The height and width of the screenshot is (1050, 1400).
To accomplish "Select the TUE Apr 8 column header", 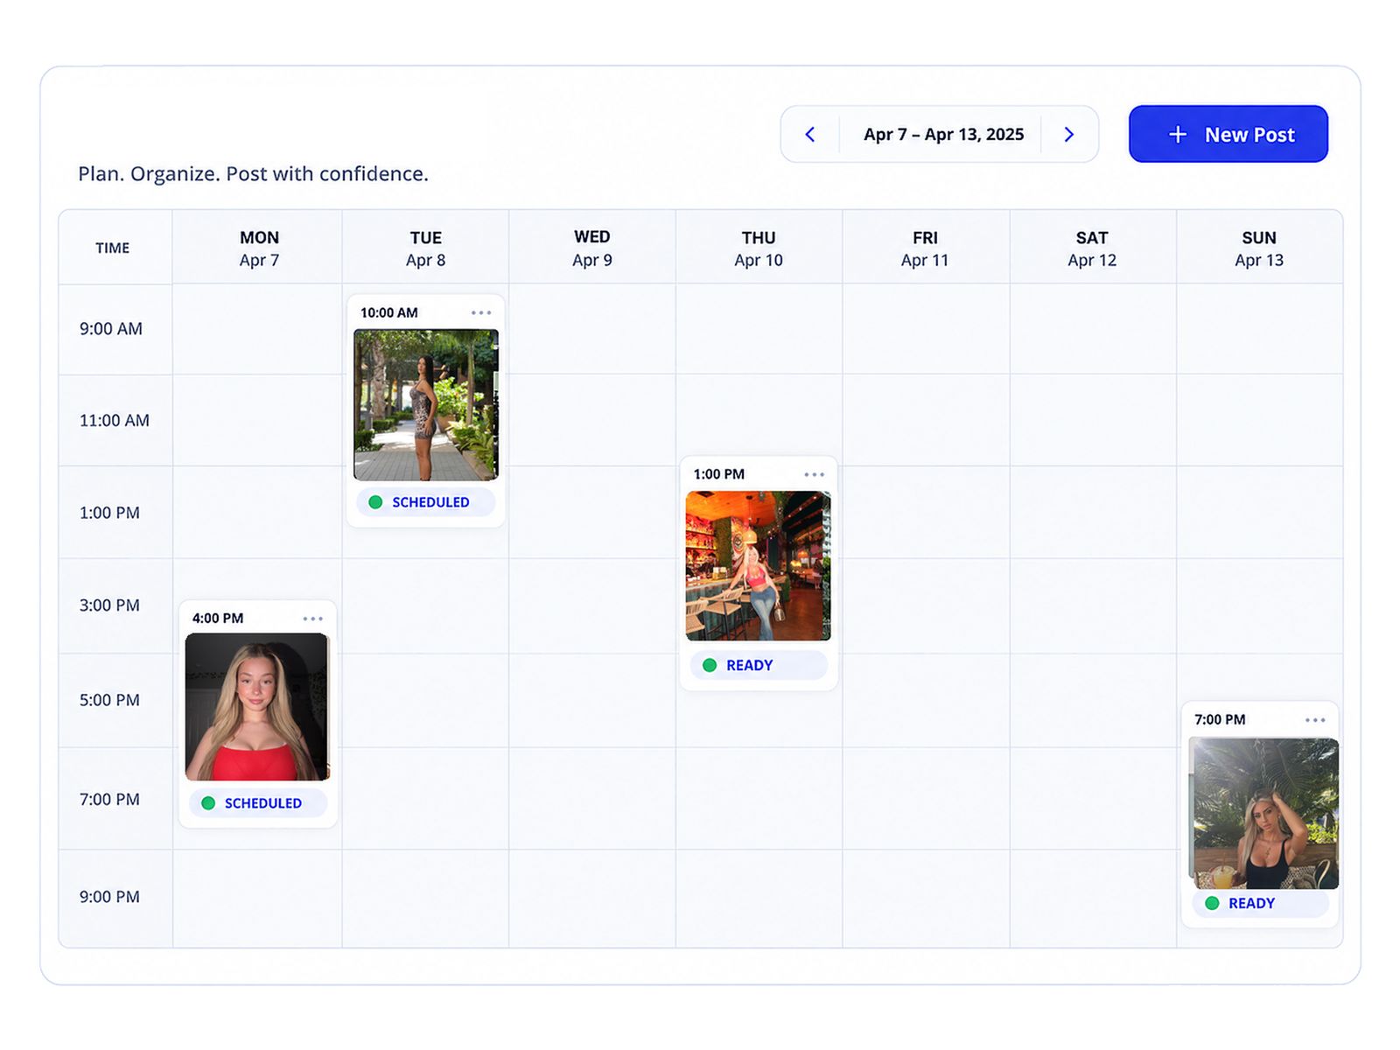I will 426,248.
